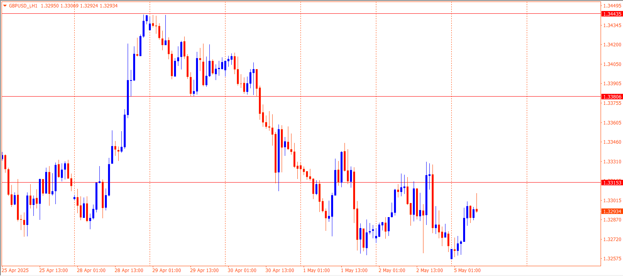The image size is (623, 276).
Task: Click the 29 Apr 13:00 time label
Action: tap(204, 271)
